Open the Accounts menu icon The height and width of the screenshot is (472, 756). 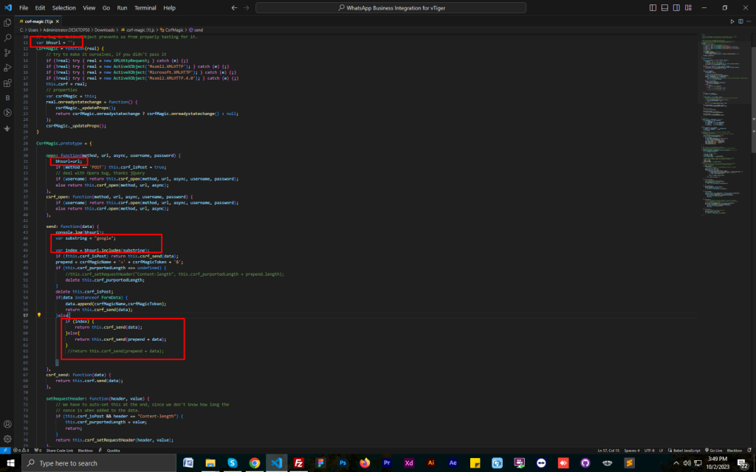(7, 424)
